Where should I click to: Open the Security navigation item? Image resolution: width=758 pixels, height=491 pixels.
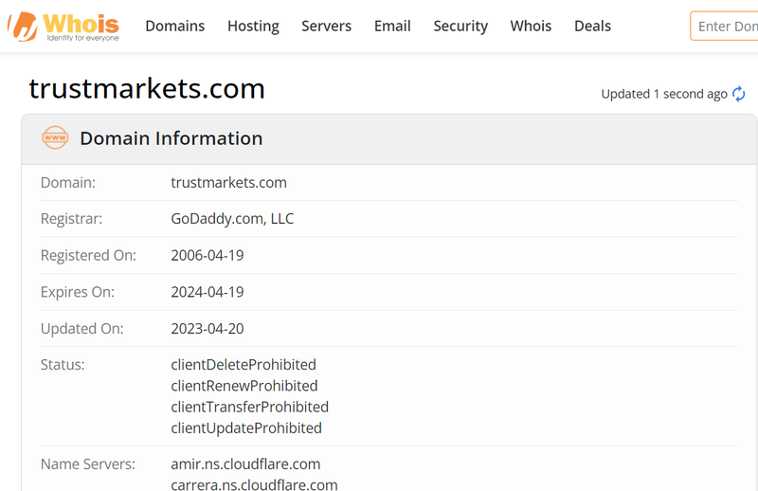point(460,26)
